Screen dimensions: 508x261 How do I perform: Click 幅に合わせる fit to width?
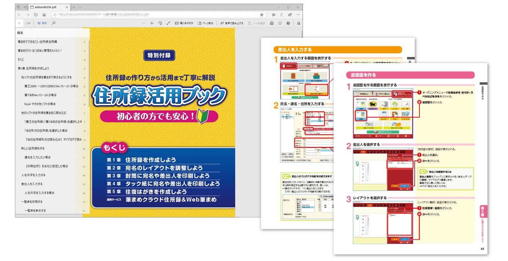tap(184, 23)
